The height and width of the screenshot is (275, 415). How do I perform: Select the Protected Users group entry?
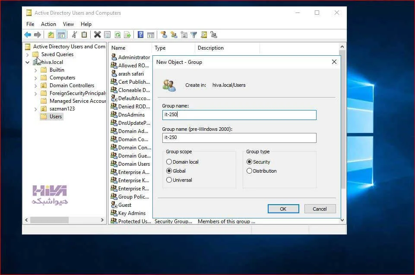point(131,221)
